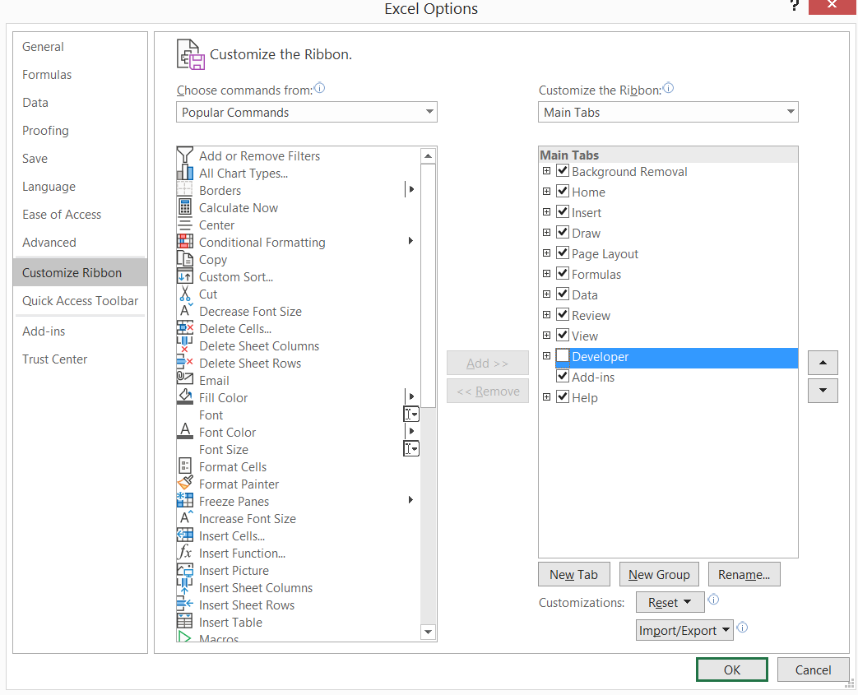Expand the Home tab tree item

coord(547,191)
